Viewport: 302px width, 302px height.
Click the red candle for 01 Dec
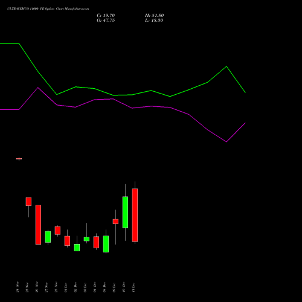pyautogui.click(x=67, y=241)
